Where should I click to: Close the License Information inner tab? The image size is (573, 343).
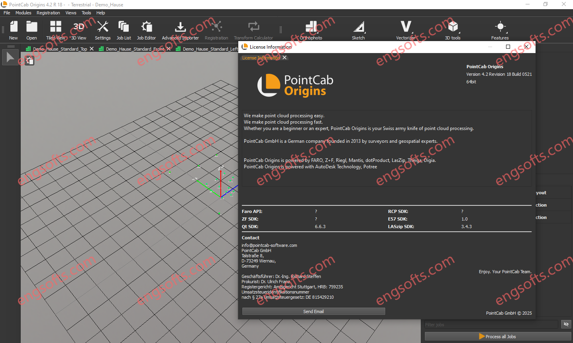point(285,57)
